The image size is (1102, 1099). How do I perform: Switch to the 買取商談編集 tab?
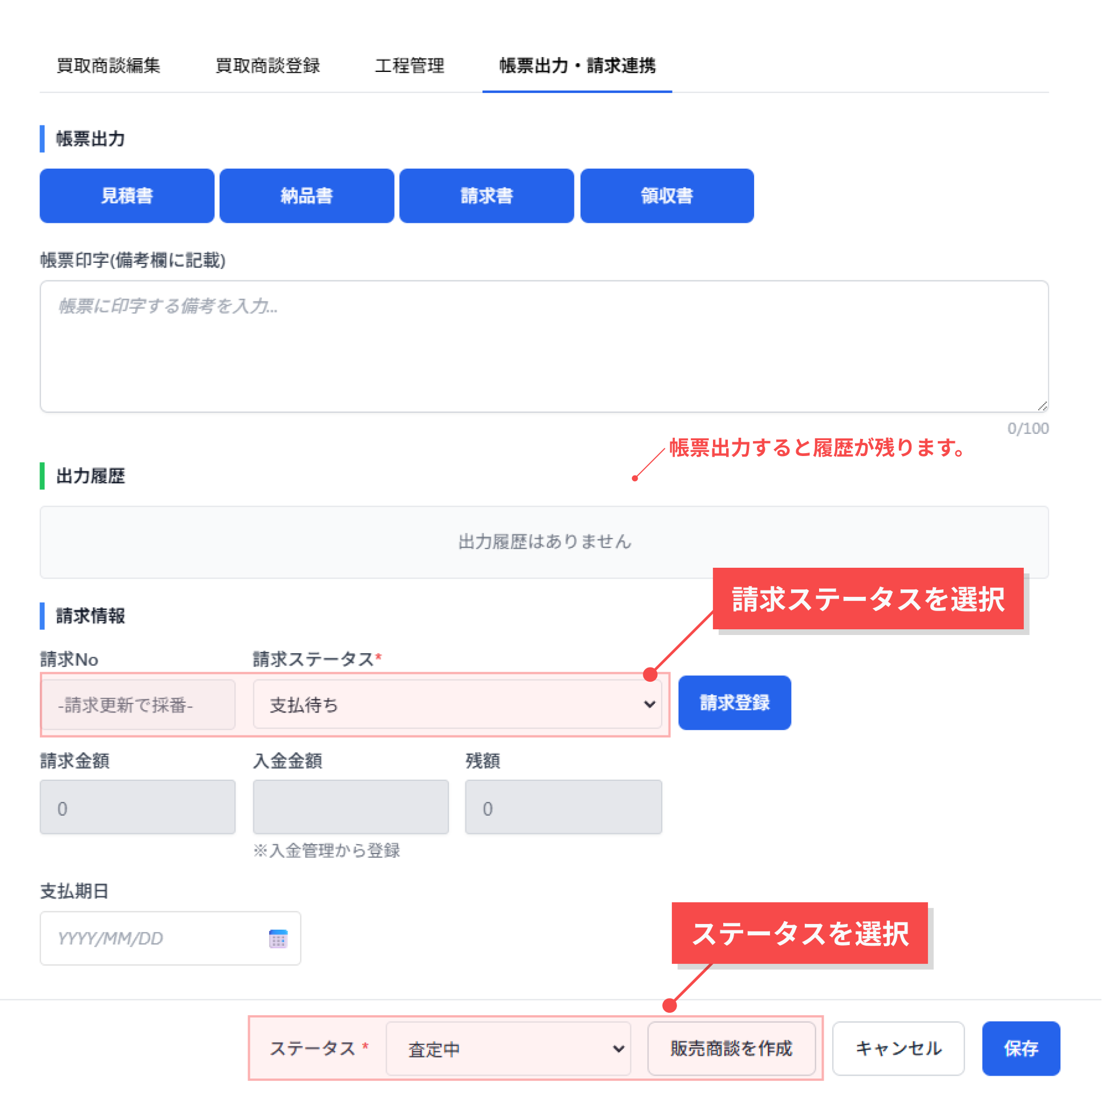coord(108,66)
